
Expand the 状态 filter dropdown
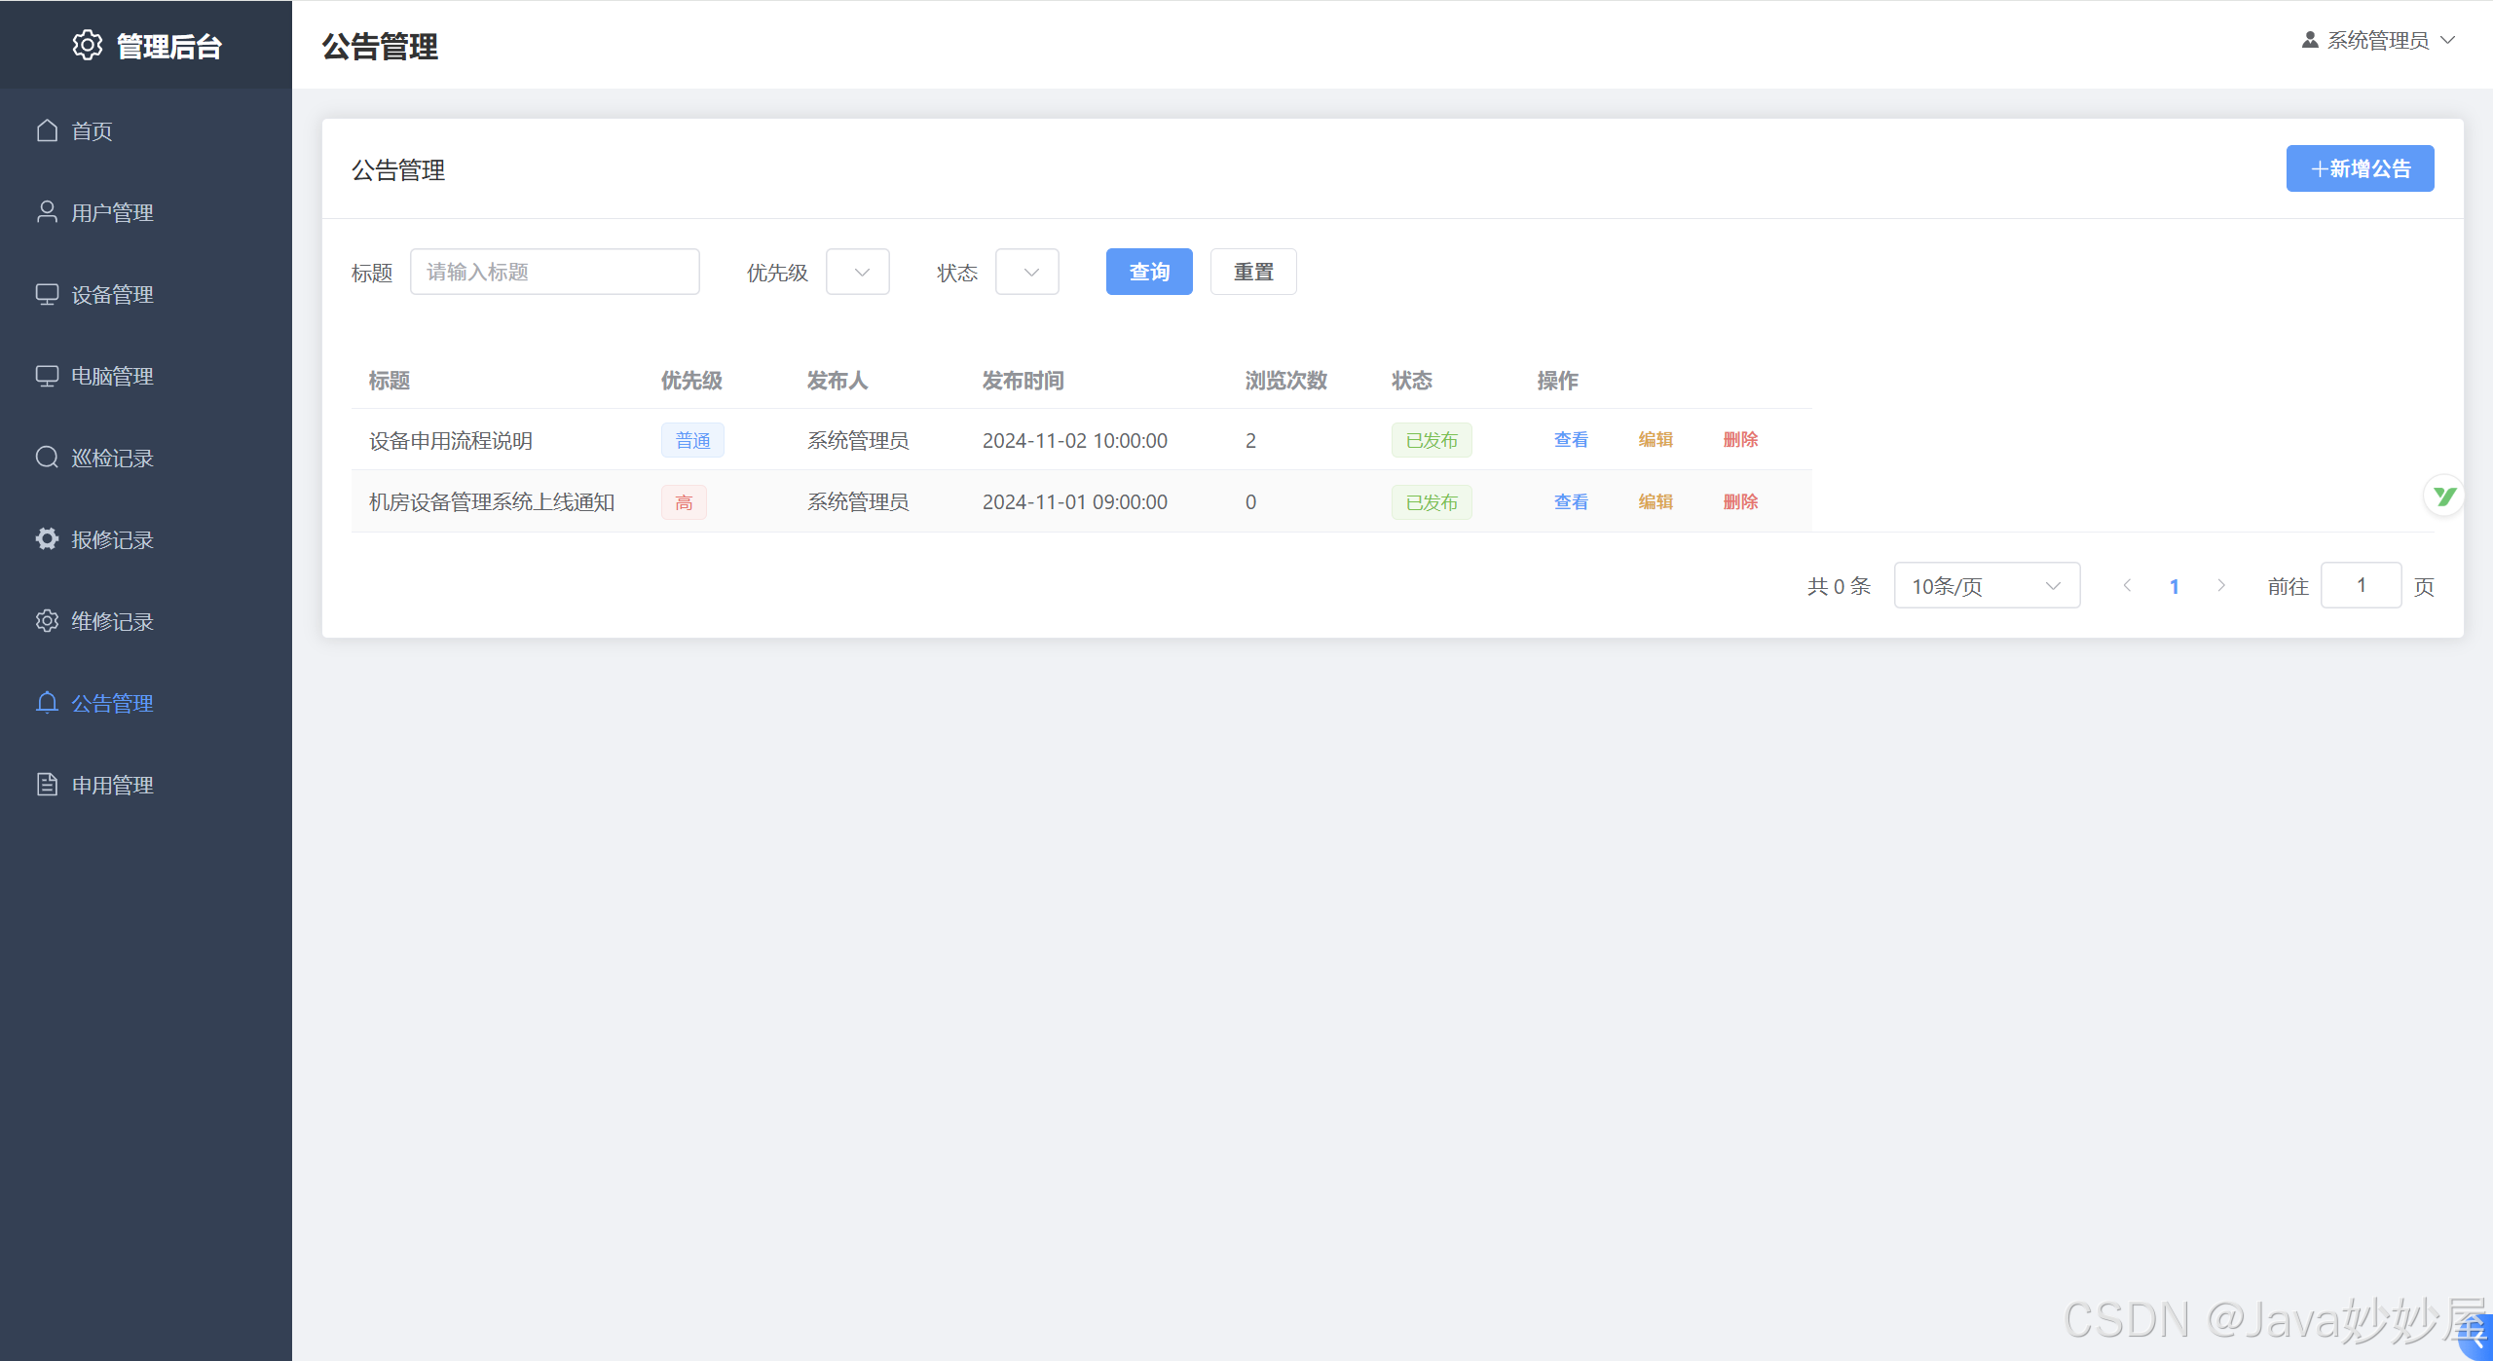coord(1027,272)
